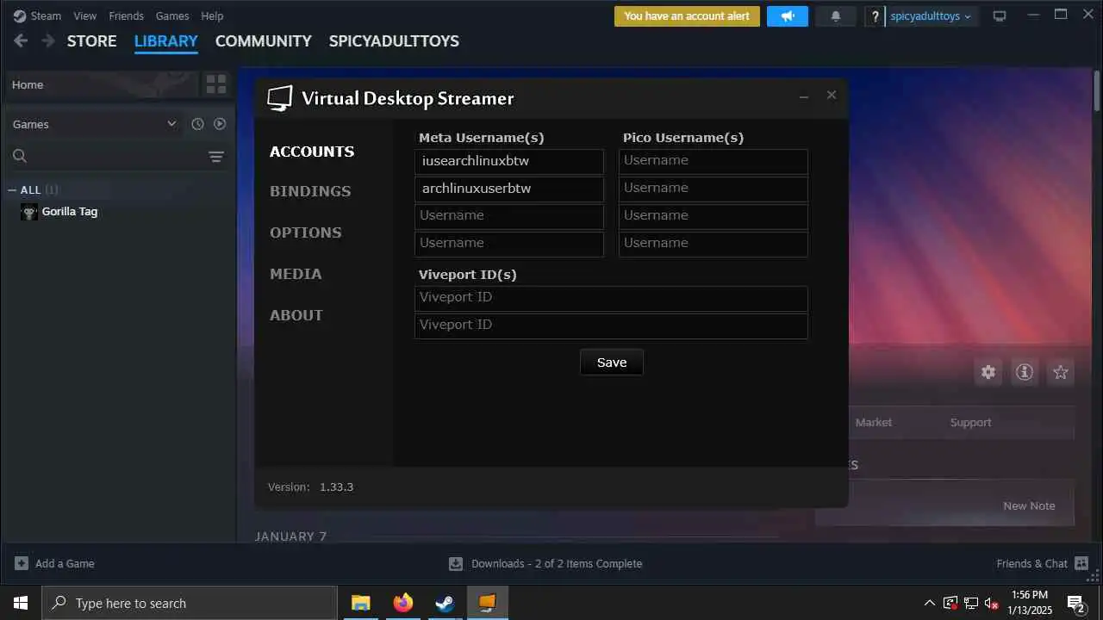Click the taskbar clock showing 1:56 PM

pyautogui.click(x=1030, y=603)
